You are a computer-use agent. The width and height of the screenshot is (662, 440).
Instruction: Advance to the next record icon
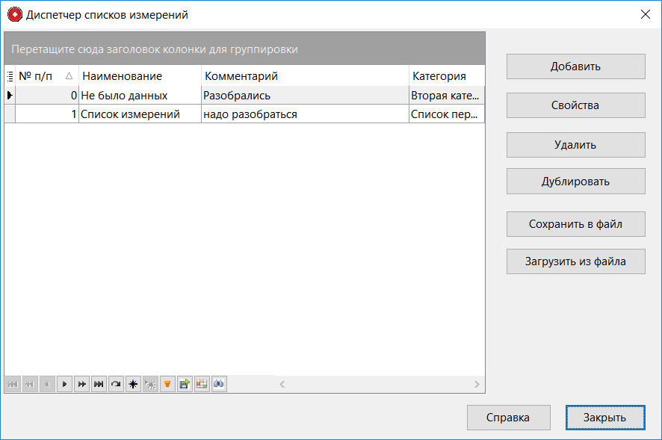tap(65, 384)
